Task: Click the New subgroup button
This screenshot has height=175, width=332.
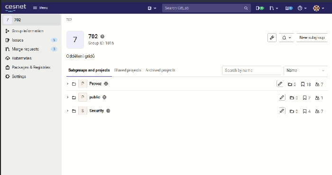Action: (312, 37)
